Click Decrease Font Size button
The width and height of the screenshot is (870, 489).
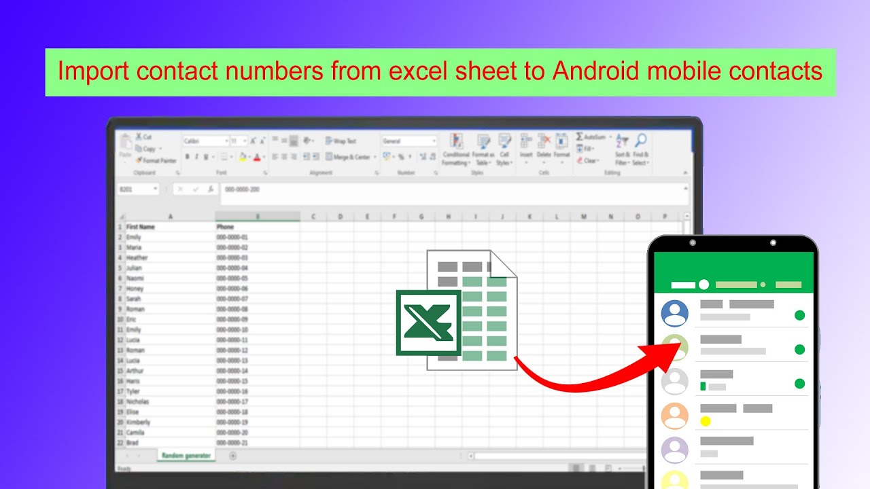pyautogui.click(x=262, y=141)
